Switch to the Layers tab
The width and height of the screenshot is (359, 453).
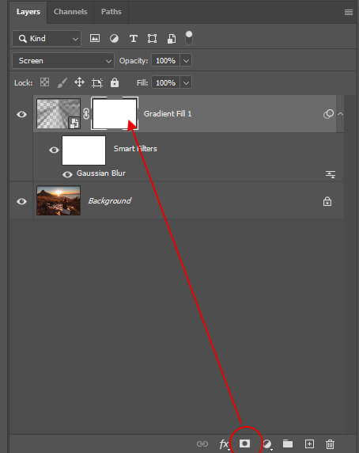[28, 12]
